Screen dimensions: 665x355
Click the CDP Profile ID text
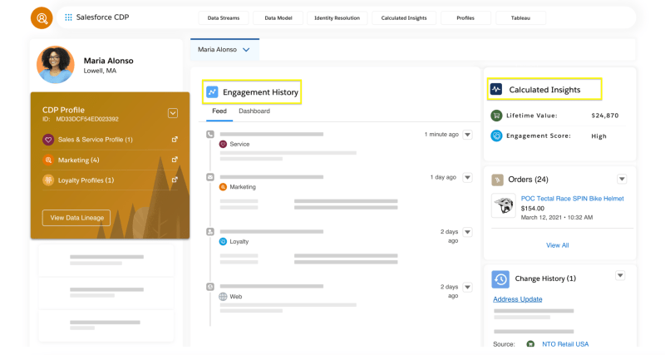(x=81, y=119)
